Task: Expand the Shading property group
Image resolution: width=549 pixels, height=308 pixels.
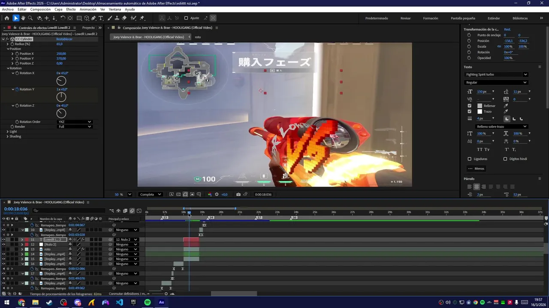Action: click(7, 136)
